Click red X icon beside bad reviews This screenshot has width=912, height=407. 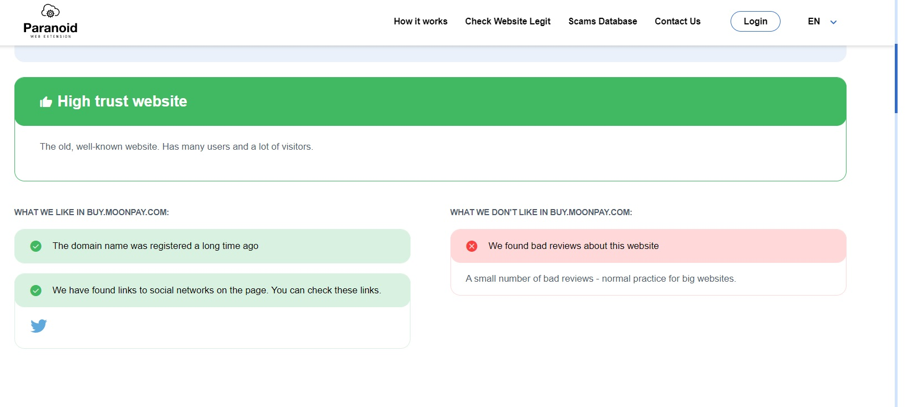tap(472, 246)
